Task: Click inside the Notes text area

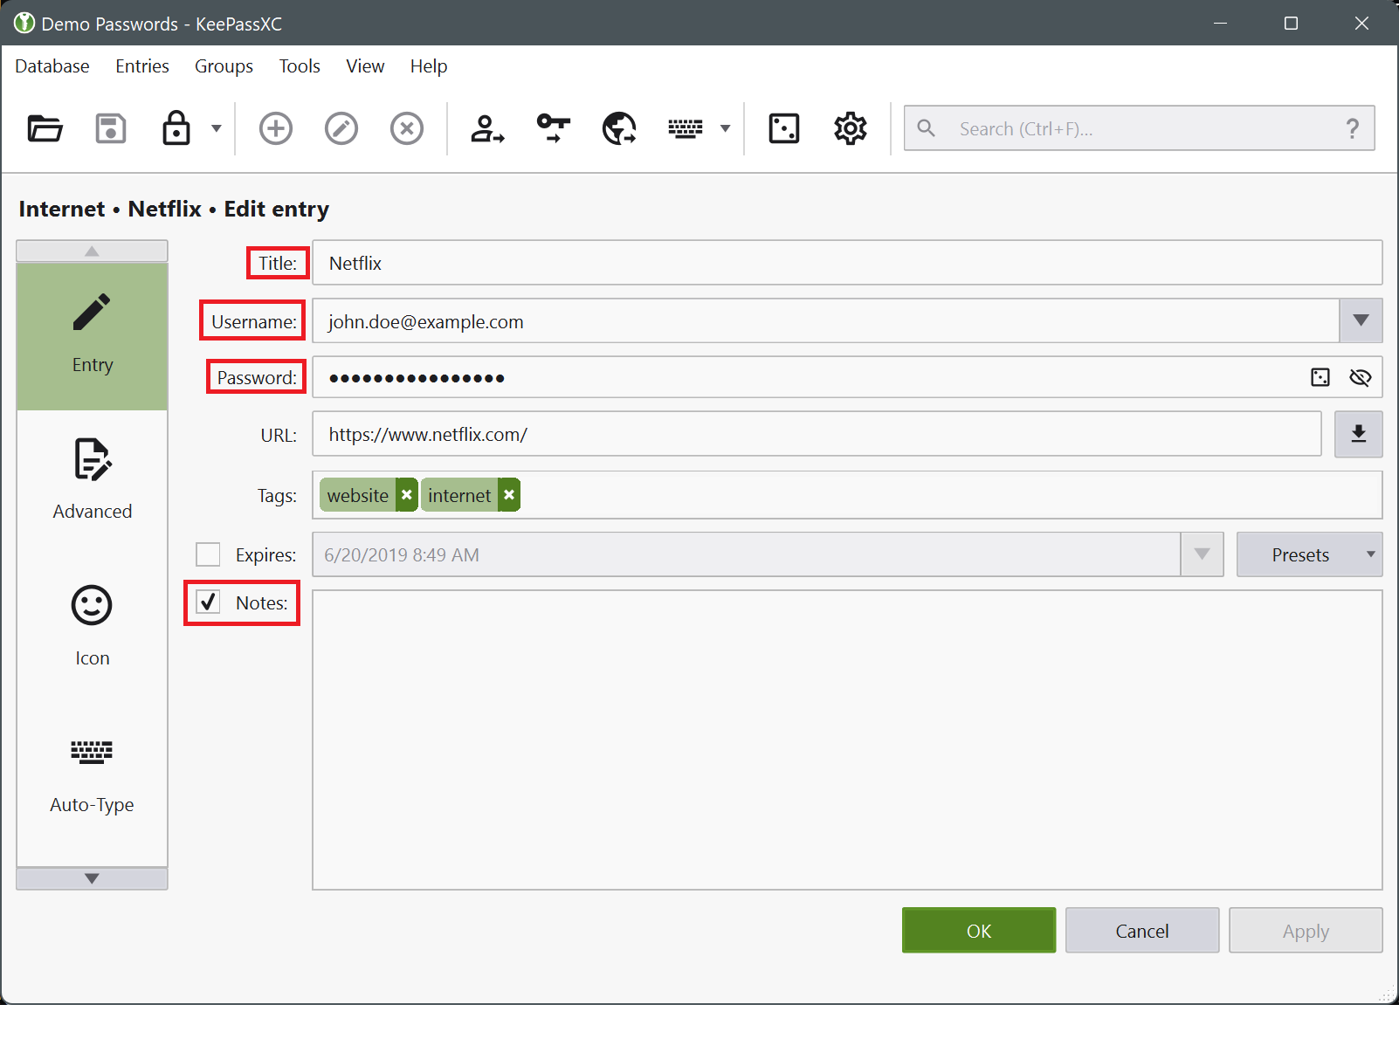Action: pos(847,740)
